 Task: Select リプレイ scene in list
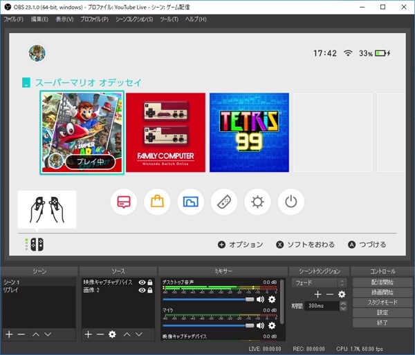click(39, 289)
